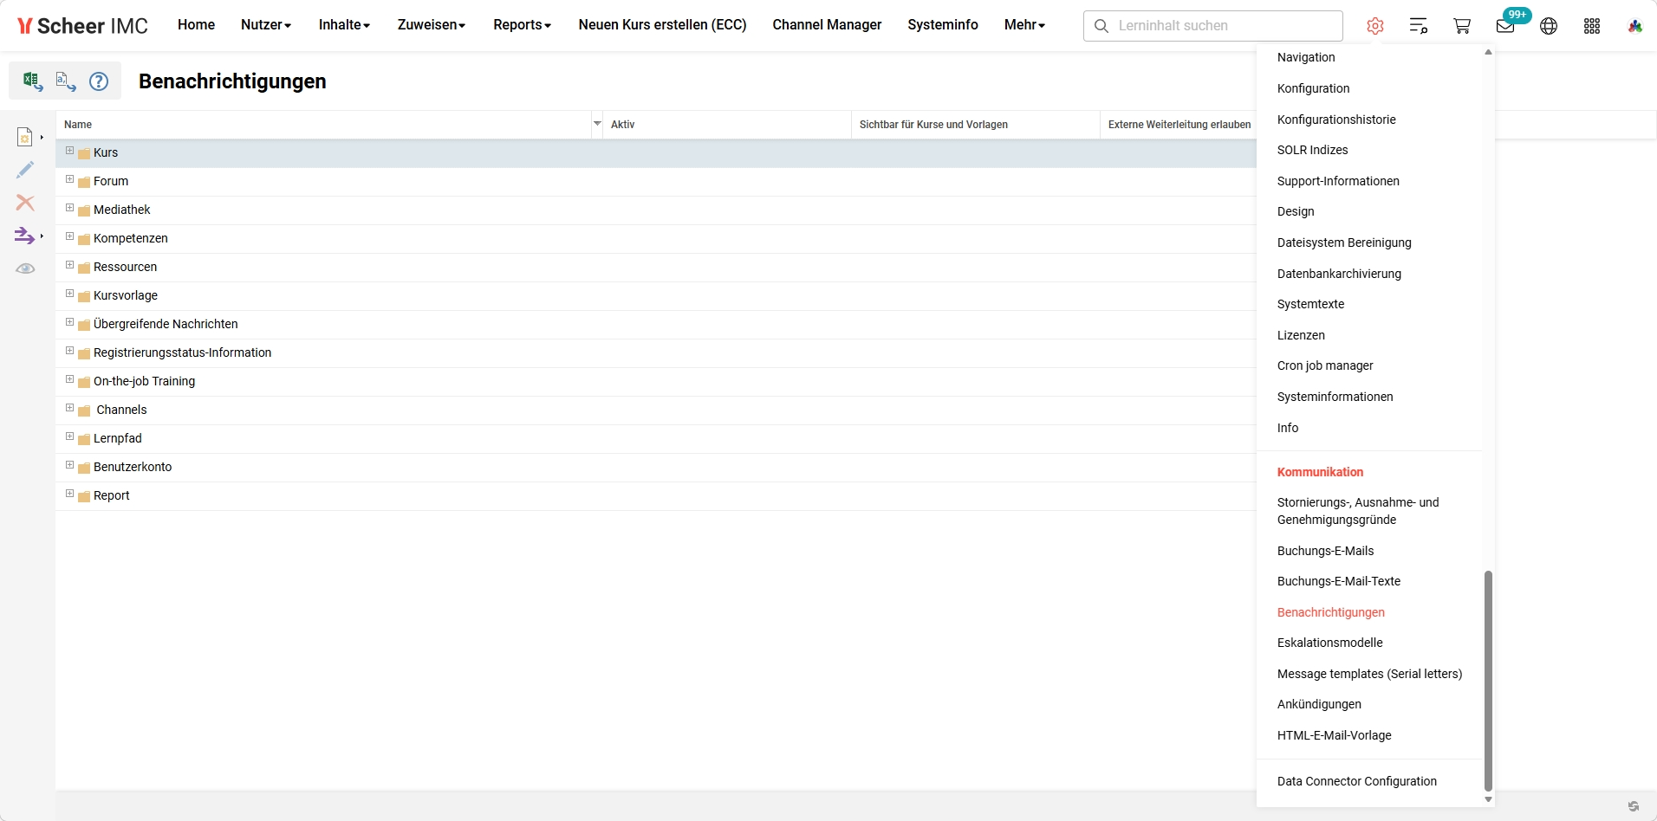Expand the Mediathek tree node
Image resolution: width=1657 pixels, height=821 pixels.
69,208
